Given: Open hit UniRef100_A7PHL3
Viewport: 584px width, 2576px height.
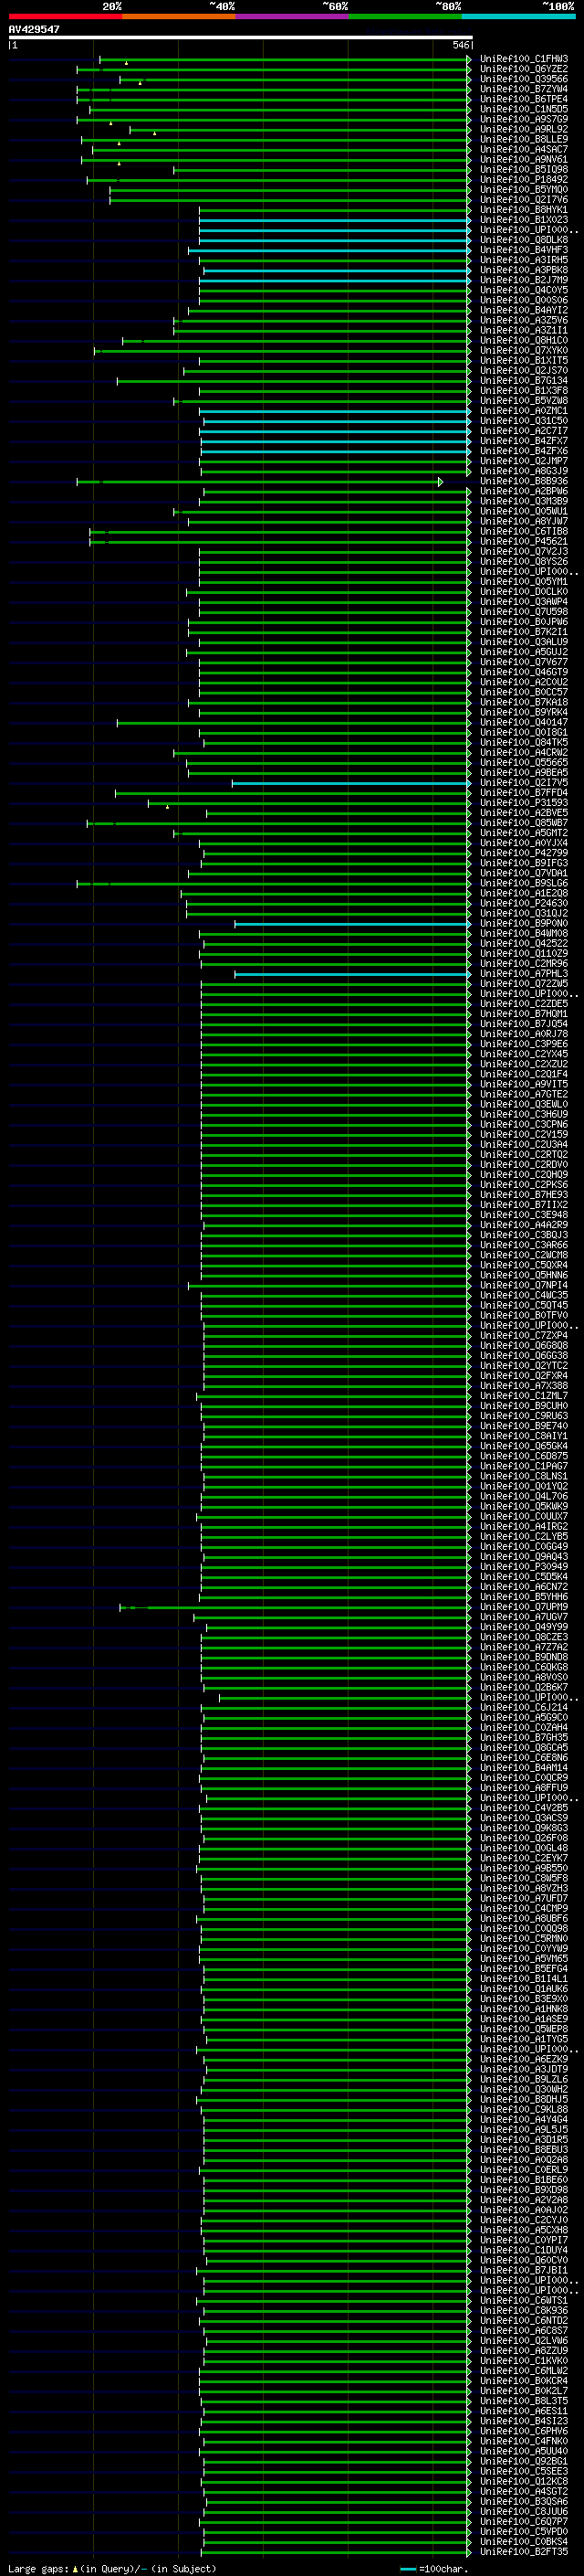Looking at the screenshot, I should click(524, 973).
